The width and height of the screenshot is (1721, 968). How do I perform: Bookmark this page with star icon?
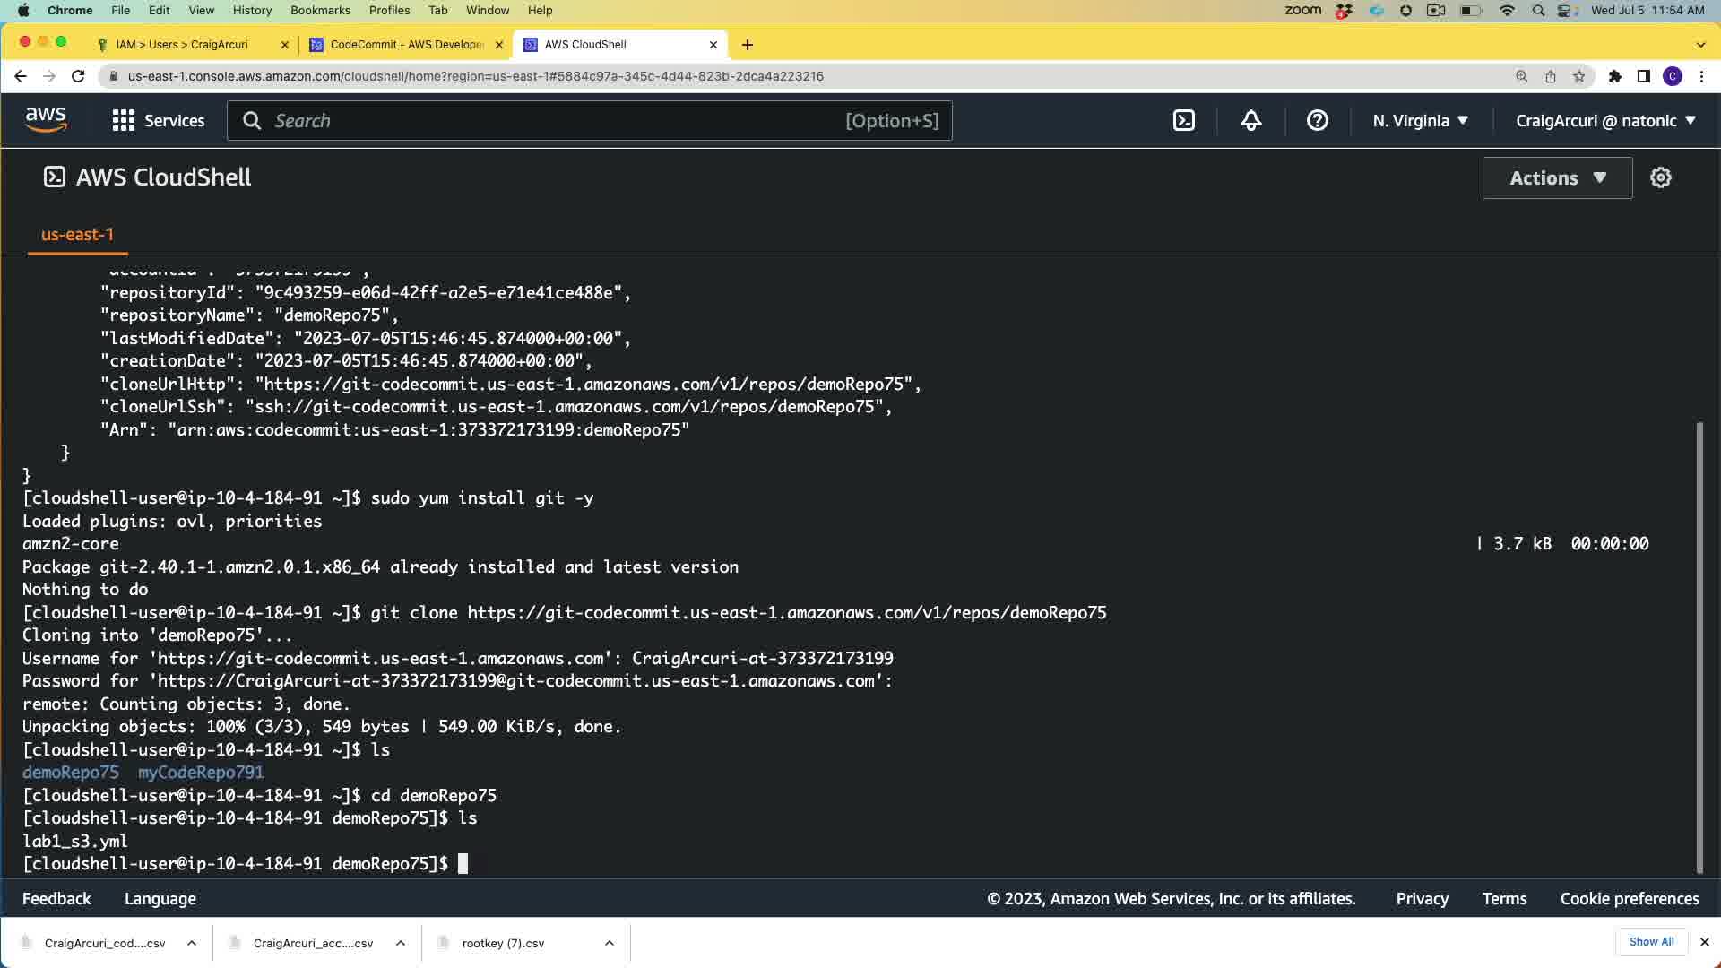click(1578, 76)
